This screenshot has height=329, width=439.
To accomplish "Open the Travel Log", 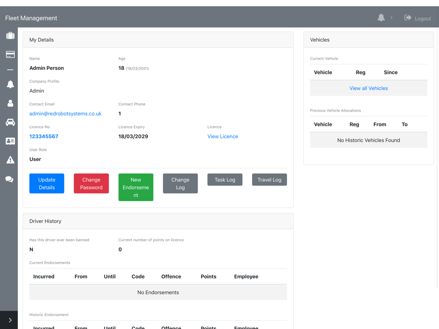I will point(269,179).
